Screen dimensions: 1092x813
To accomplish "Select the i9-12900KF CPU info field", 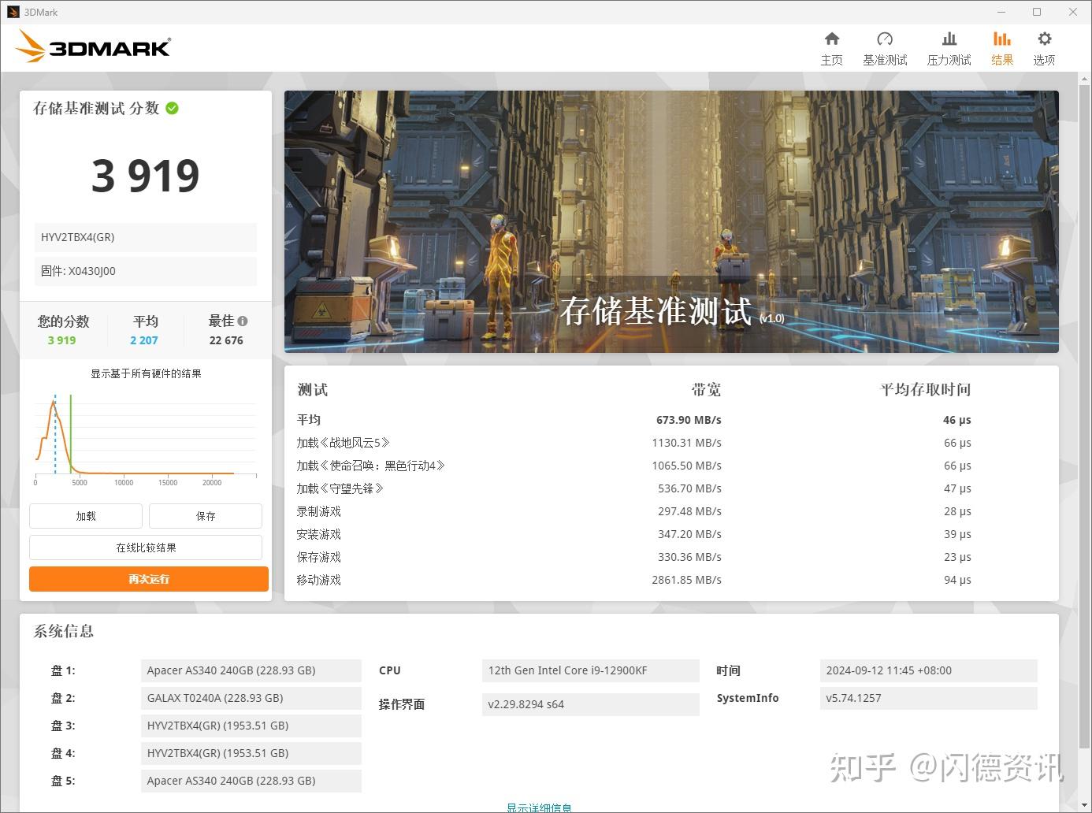I will pyautogui.click(x=589, y=670).
